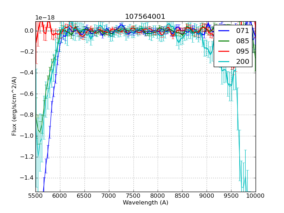Image resolution: width=284 pixels, height=213 pixels.
Task: Click the cyan line swatch in legend
Action: click(224, 62)
